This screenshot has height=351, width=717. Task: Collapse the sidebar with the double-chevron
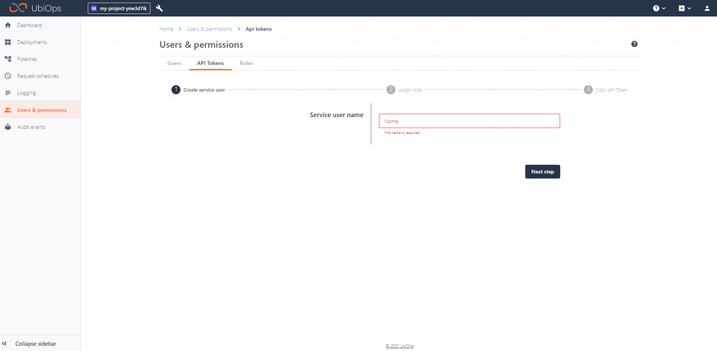(5, 343)
